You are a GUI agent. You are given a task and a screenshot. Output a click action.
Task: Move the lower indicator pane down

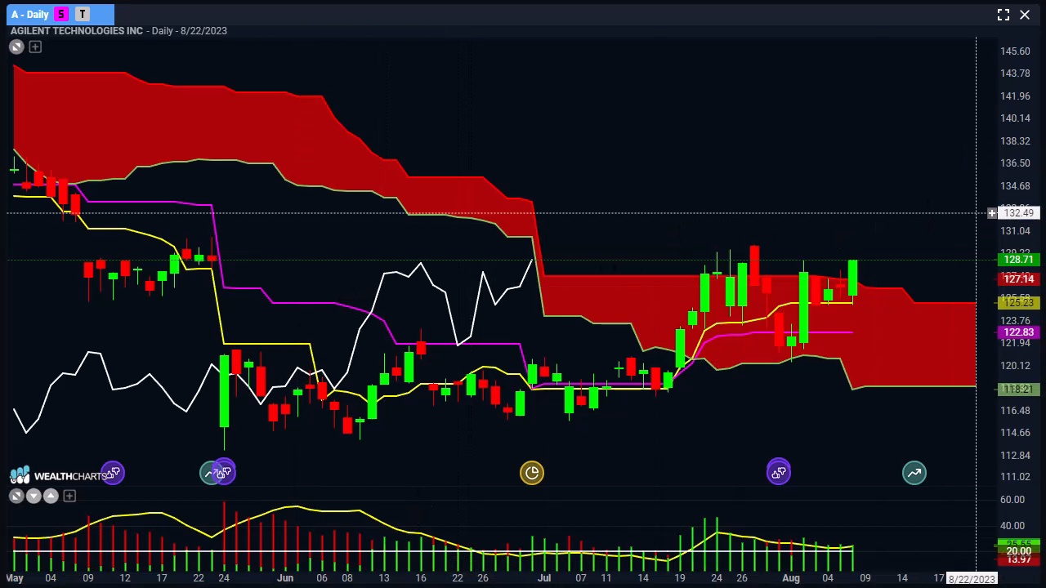point(34,496)
